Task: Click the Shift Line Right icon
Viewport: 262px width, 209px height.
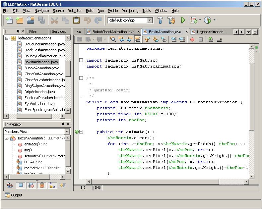Action: point(182,39)
